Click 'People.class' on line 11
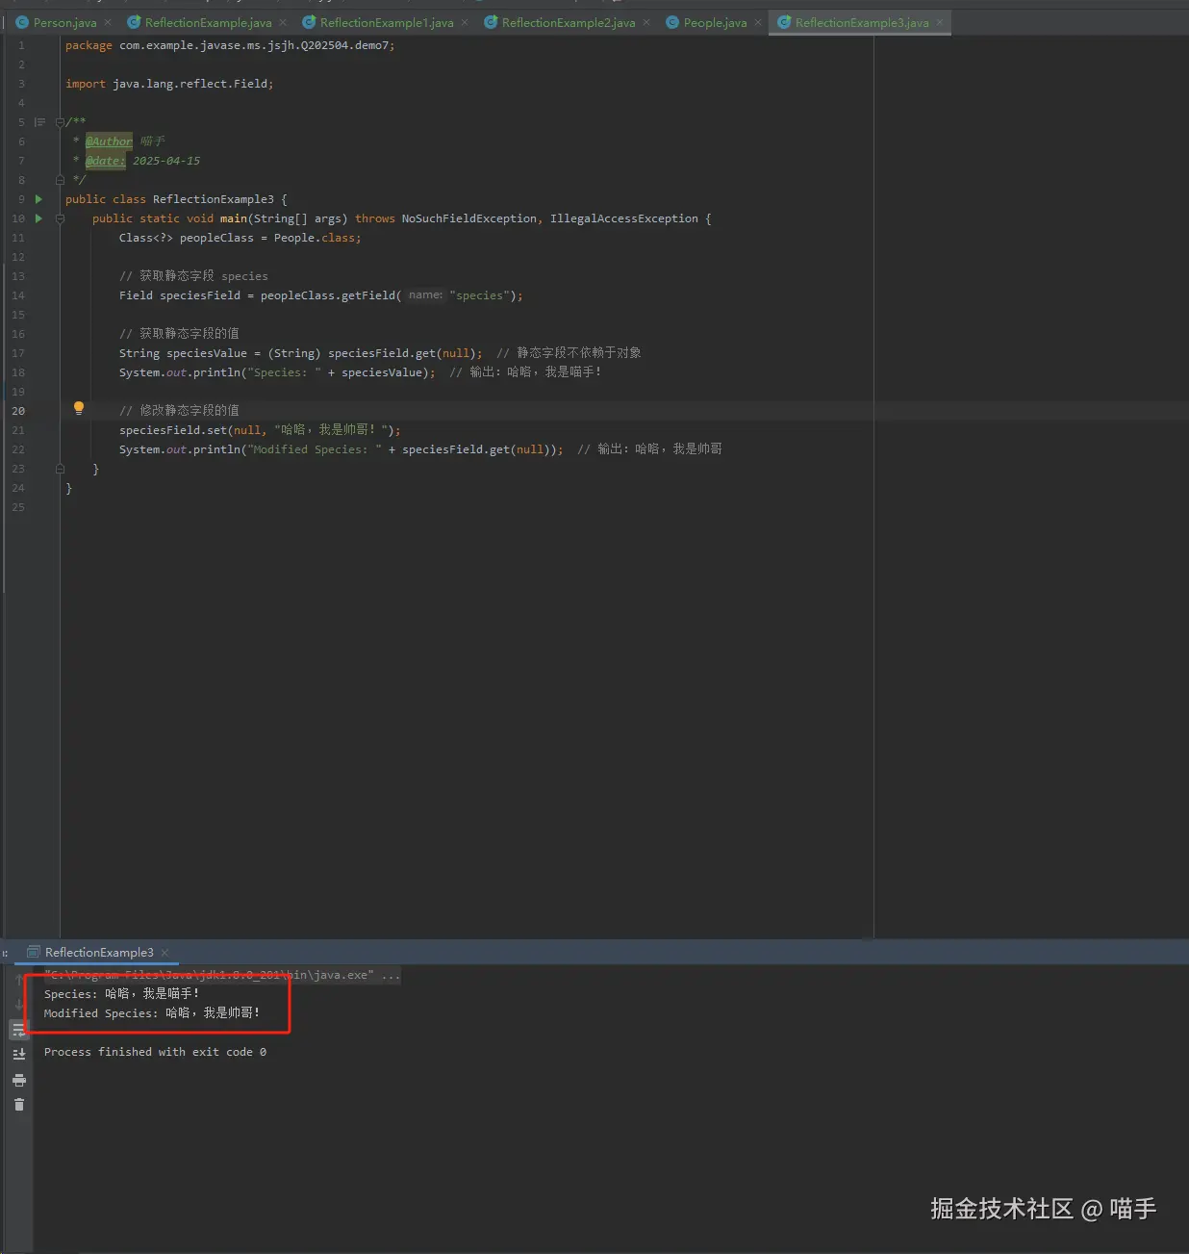The image size is (1189, 1254). 315,238
